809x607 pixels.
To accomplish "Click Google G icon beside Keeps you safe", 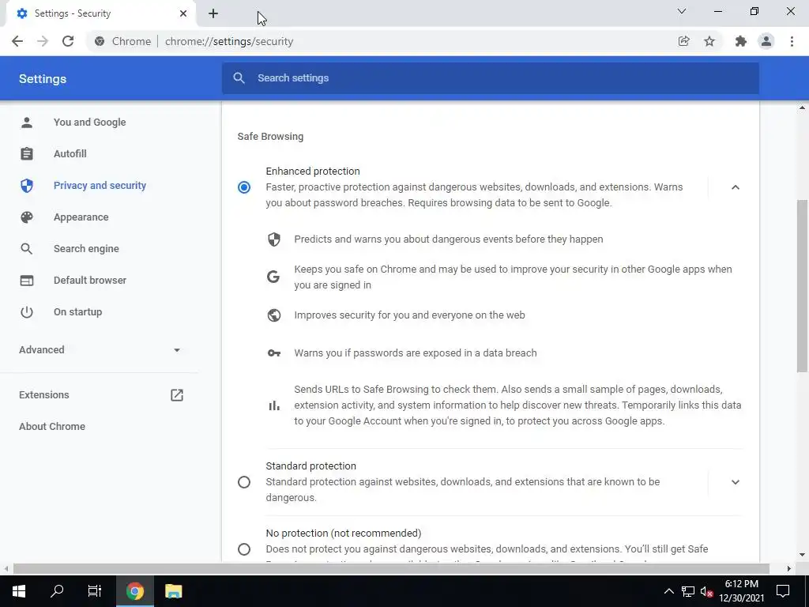I will 273,277.
